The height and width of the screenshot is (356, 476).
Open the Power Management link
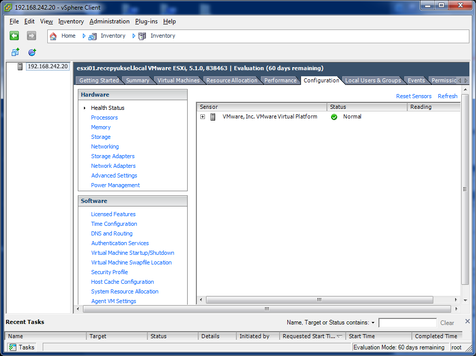[115, 186]
